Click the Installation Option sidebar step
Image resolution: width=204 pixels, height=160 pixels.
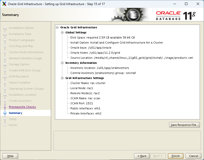[x=21, y=28]
